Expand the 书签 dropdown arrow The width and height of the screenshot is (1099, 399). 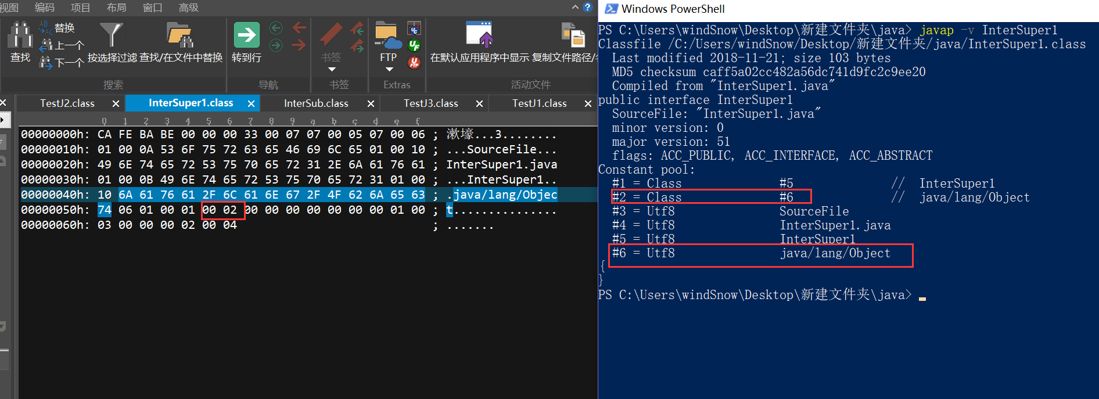point(332,70)
